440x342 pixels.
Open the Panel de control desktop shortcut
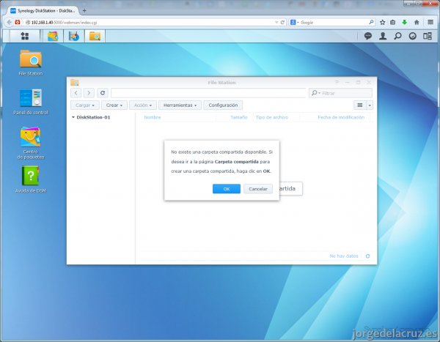coord(31,102)
